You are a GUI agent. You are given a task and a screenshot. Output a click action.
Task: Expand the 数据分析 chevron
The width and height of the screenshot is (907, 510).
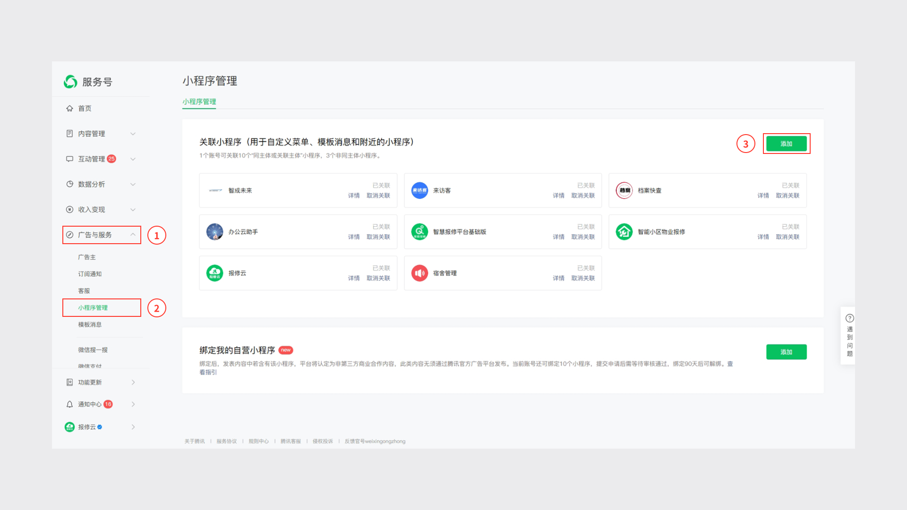pos(133,184)
